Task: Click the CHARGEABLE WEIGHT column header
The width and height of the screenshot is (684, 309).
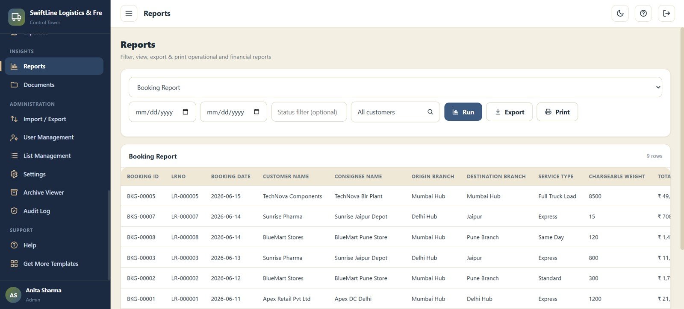Action: (617, 176)
